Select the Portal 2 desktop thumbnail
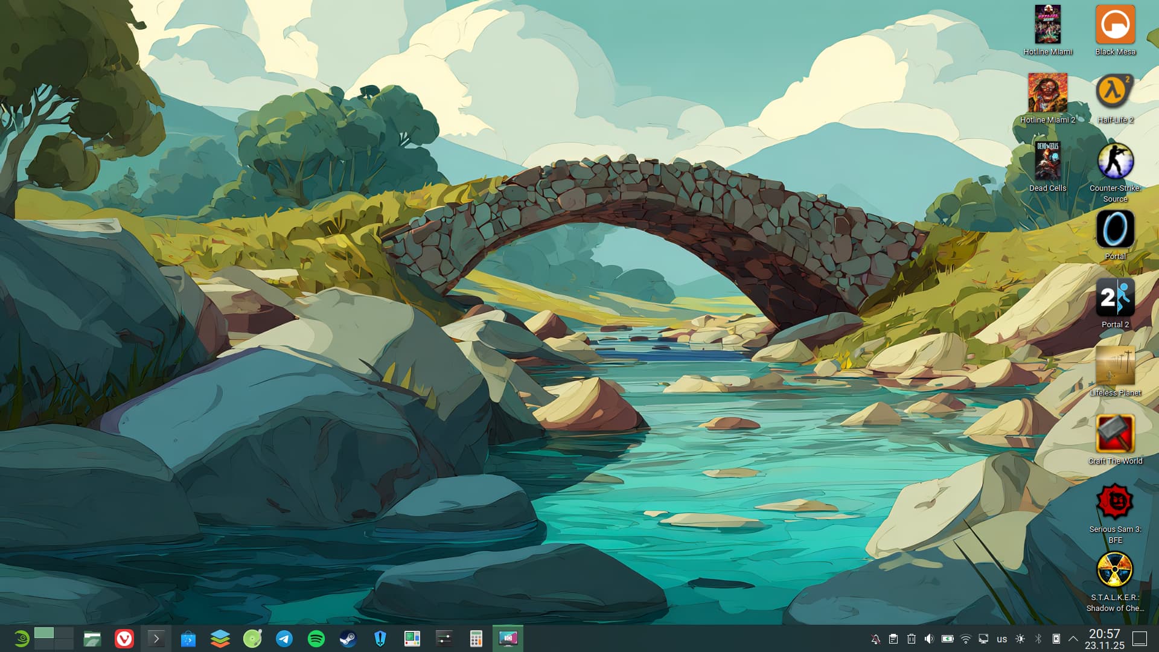The image size is (1159, 652). (1115, 297)
